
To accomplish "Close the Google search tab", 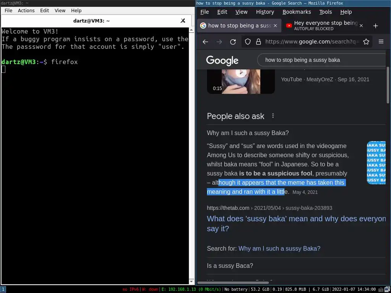I will click(275, 26).
